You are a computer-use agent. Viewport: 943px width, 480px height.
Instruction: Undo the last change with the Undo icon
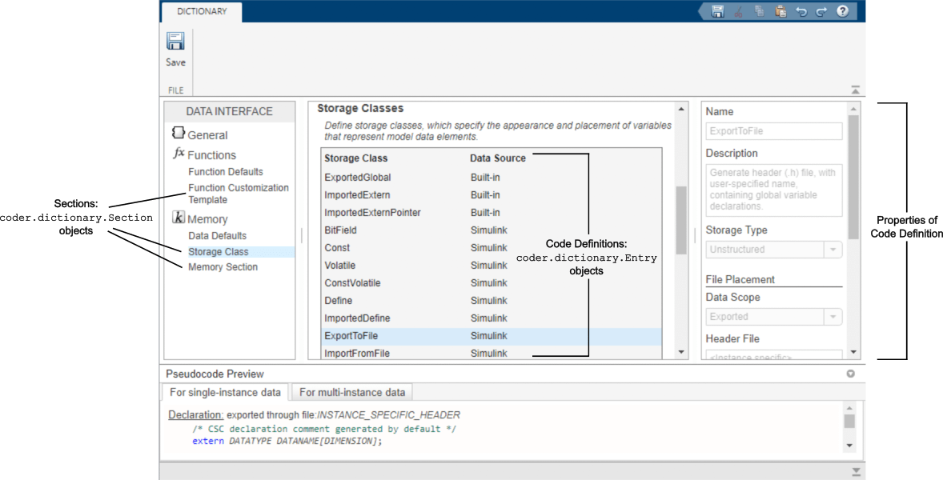pos(802,11)
